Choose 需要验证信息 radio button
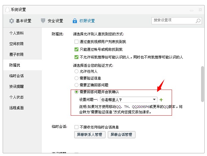 point(76,78)
